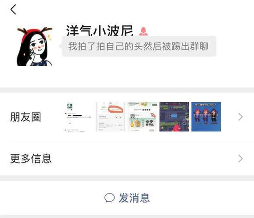Click the pink female gender icon

coord(143,31)
